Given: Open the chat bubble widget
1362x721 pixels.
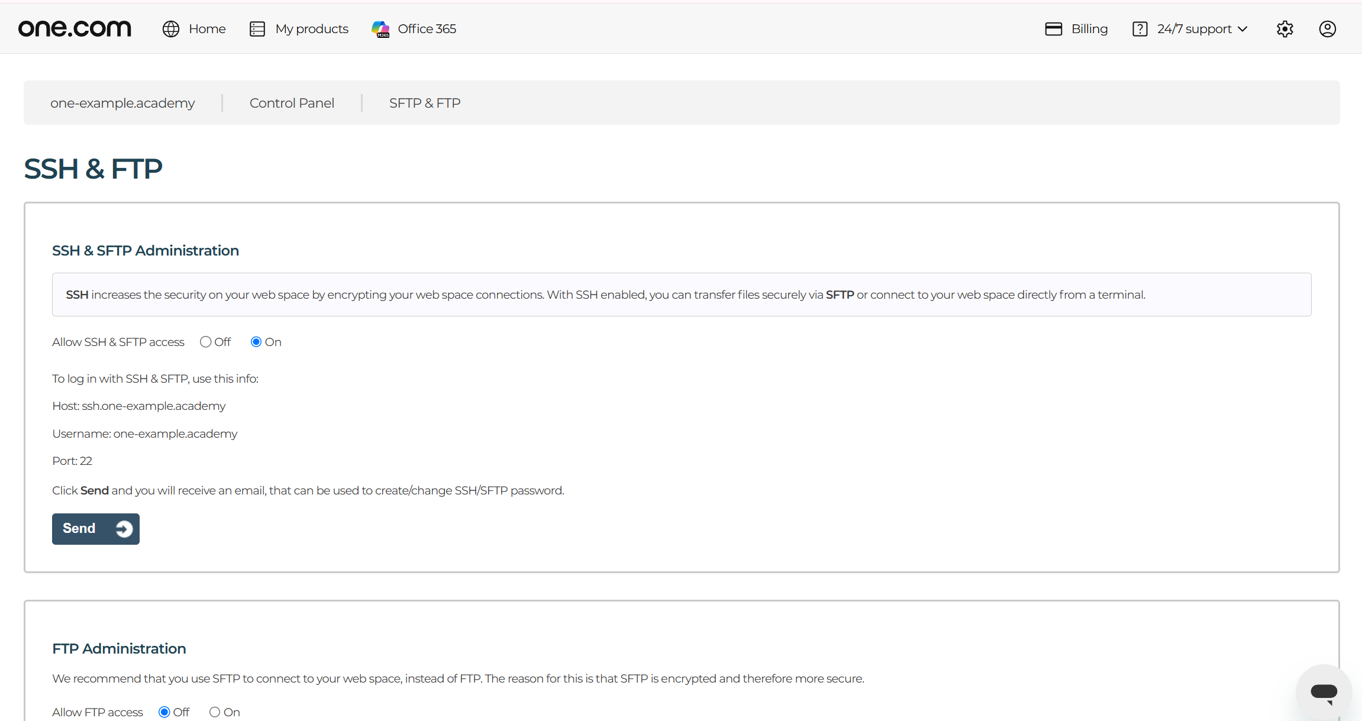Looking at the screenshot, I should click(x=1324, y=692).
